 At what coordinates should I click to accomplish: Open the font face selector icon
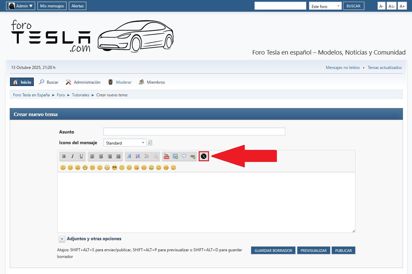[x=129, y=156]
